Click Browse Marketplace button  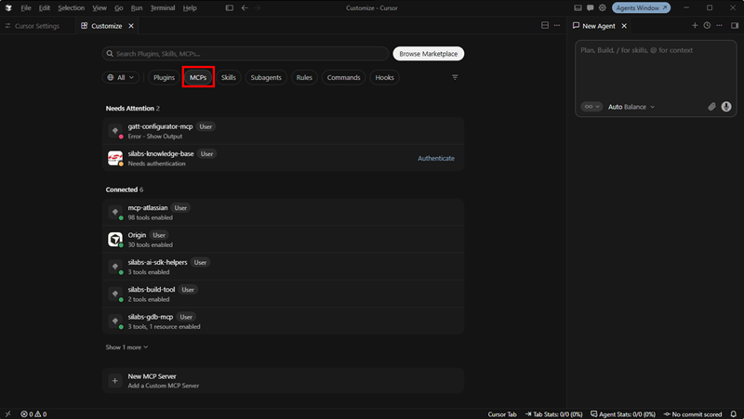pos(429,54)
